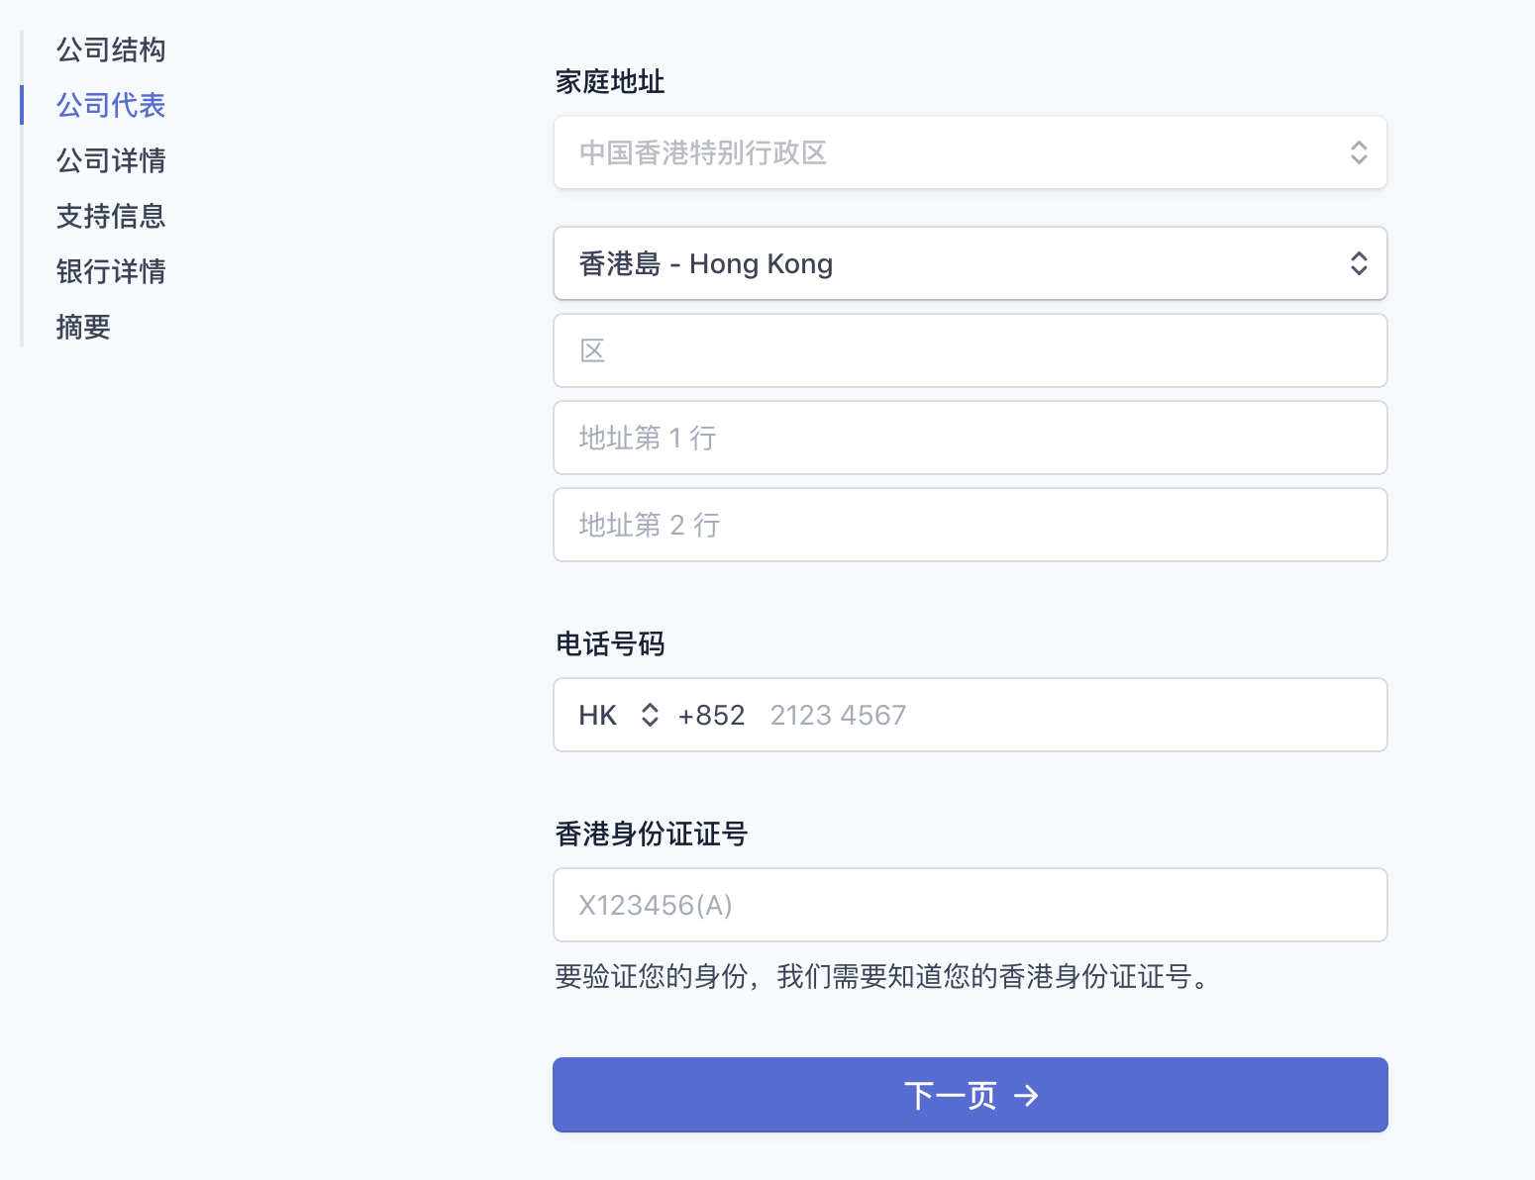
Task: Switch to 银行详情 sidebar item
Action: pyautogui.click(x=111, y=271)
